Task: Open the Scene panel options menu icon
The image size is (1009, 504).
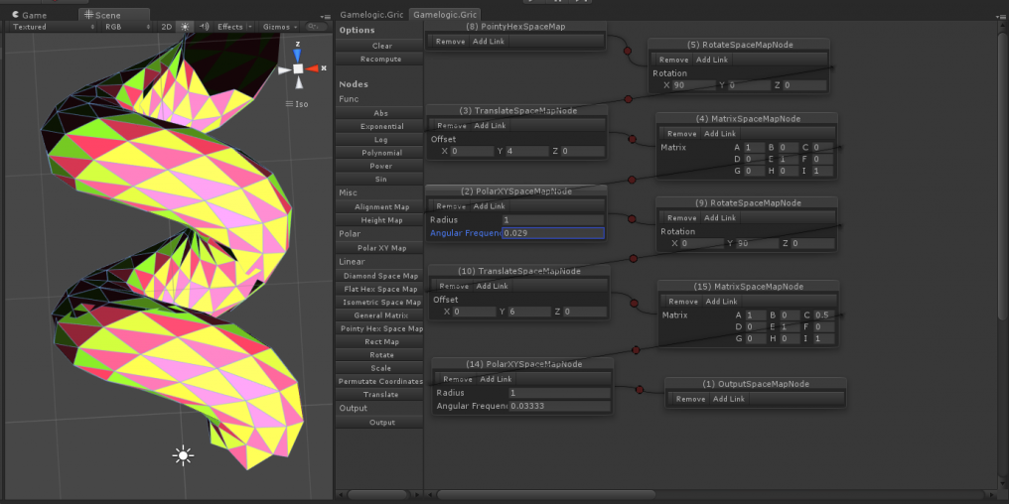Action: click(326, 16)
